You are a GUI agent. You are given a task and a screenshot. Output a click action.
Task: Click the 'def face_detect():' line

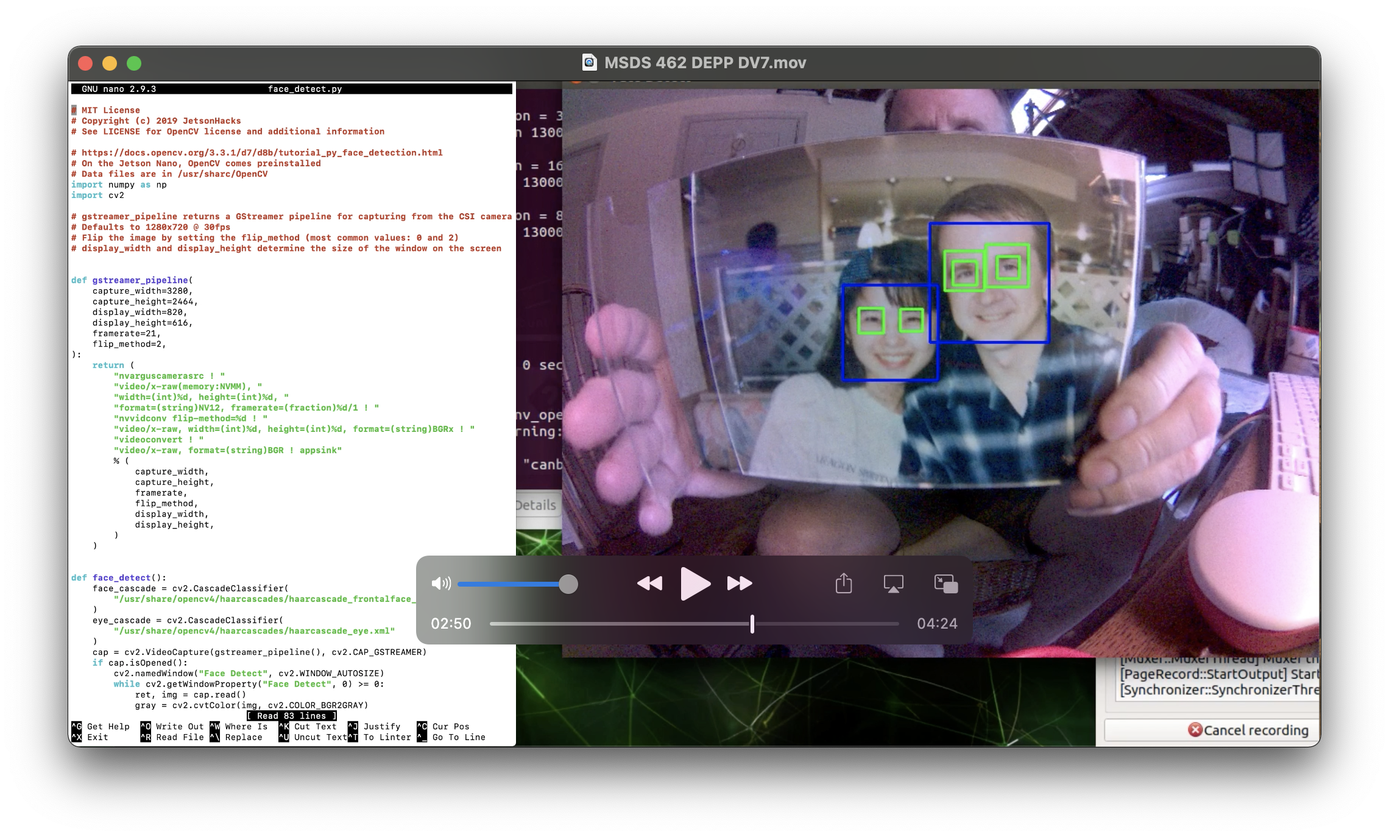[x=119, y=577]
